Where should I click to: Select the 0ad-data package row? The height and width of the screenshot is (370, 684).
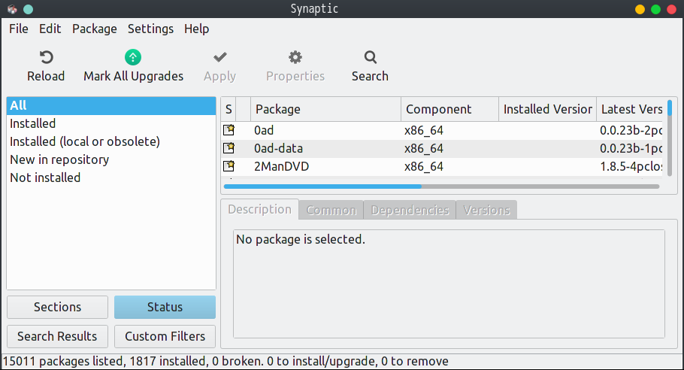[x=441, y=148]
